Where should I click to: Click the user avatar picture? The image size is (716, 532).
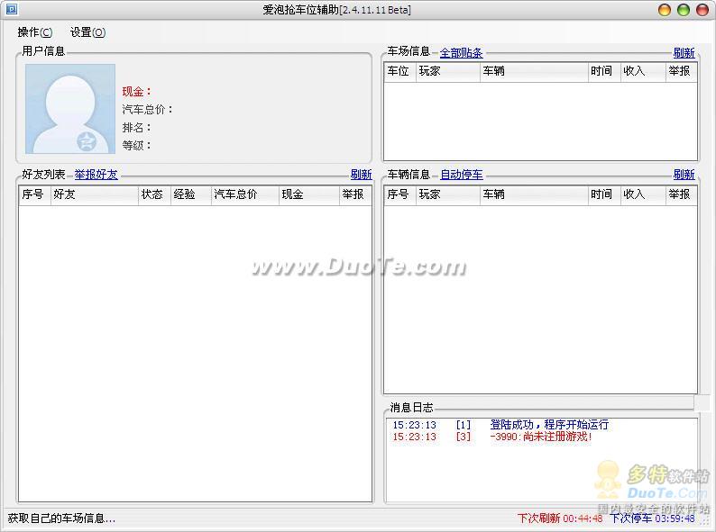click(x=70, y=109)
